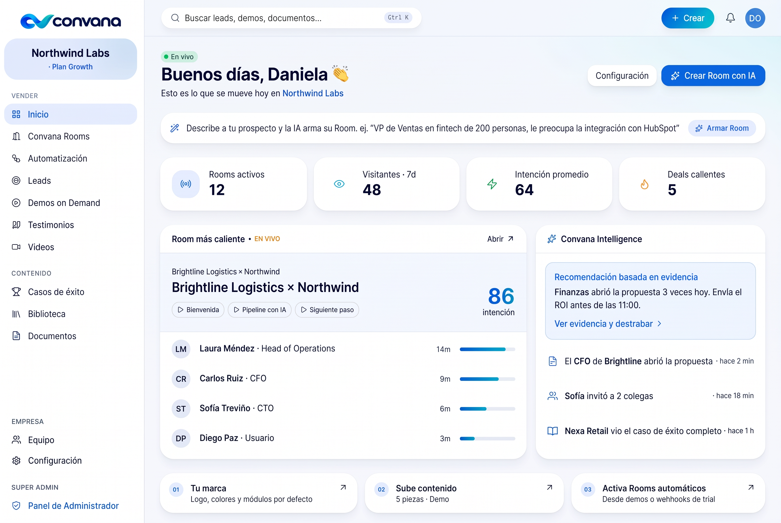781x523 pixels.
Task: Click the DO user avatar
Action: click(755, 18)
